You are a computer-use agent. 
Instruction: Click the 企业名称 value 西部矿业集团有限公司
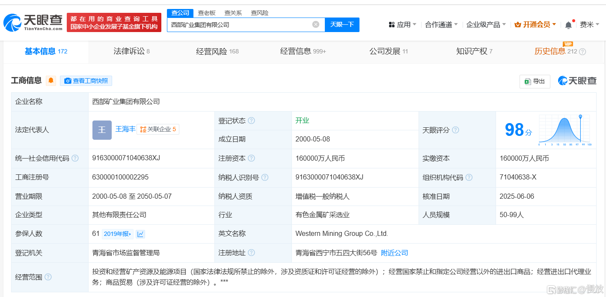pyautogui.click(x=126, y=102)
